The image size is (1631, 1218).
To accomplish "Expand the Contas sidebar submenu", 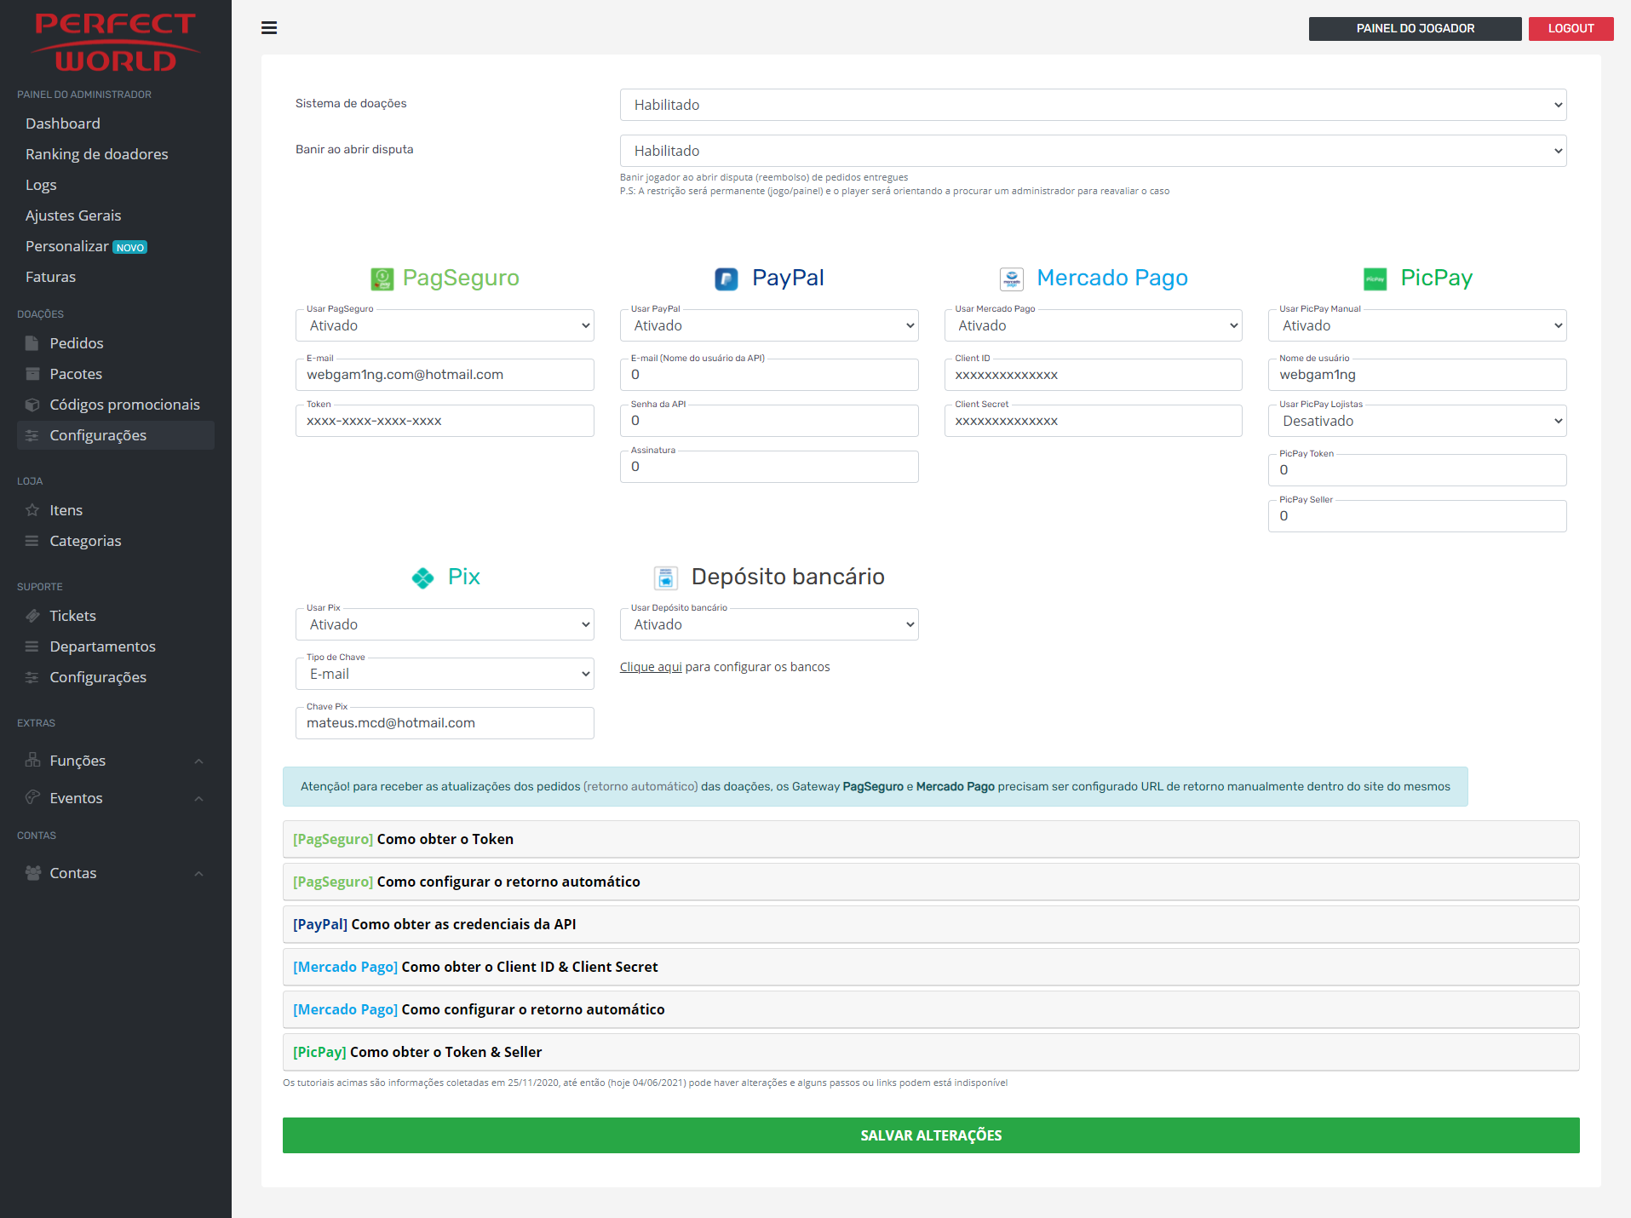I will [x=198, y=873].
